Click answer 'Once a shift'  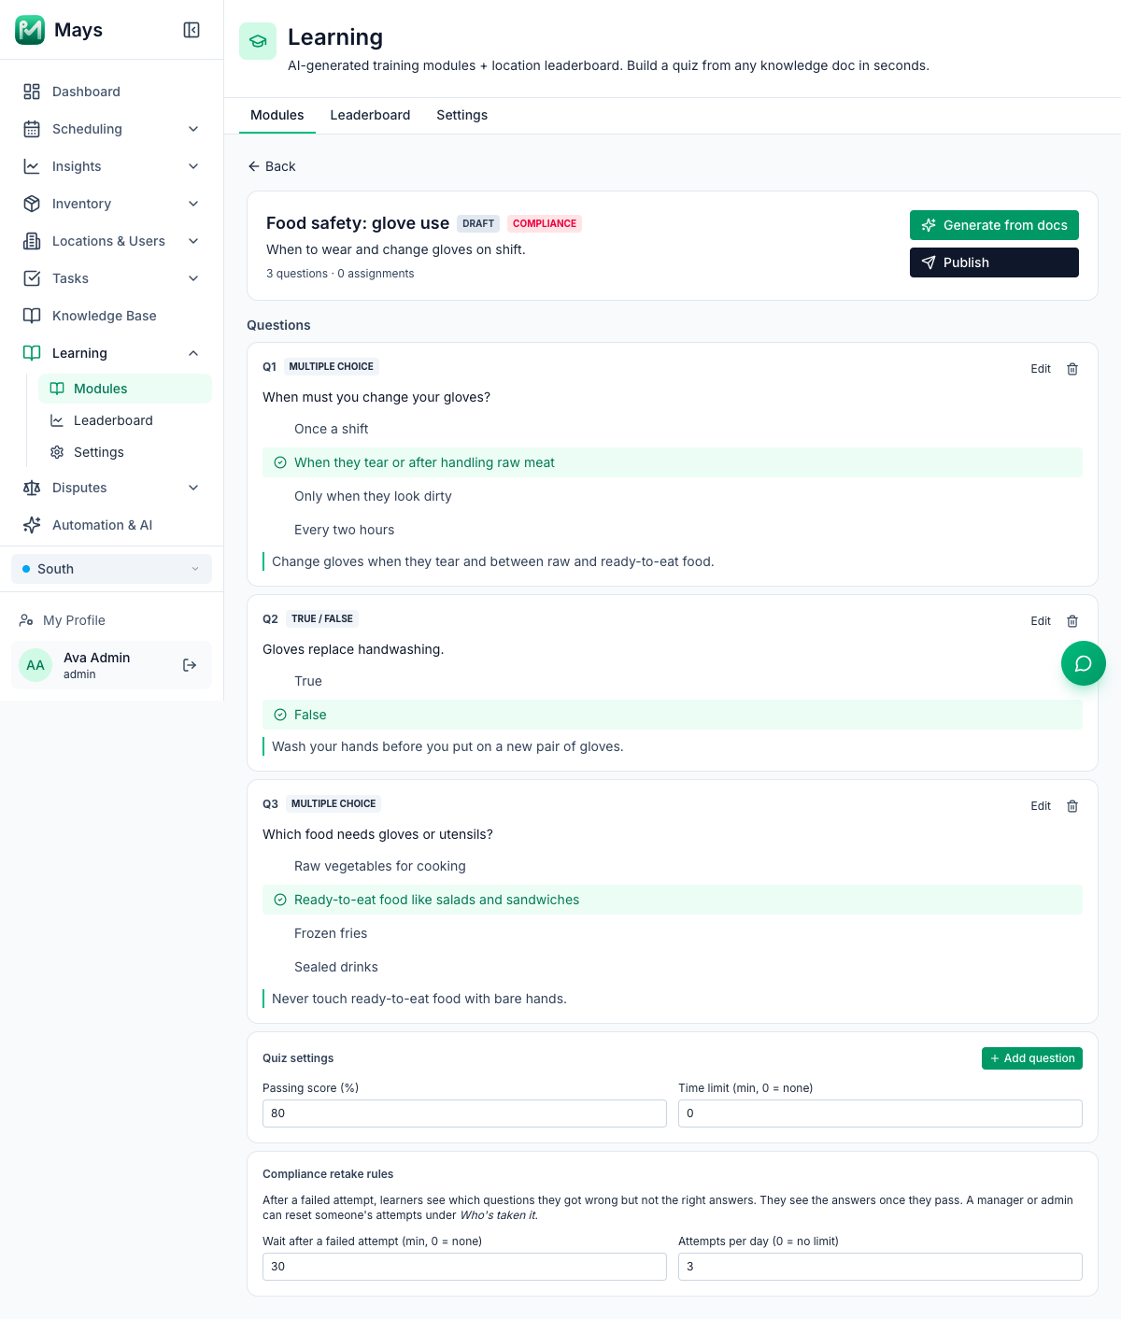tap(673, 429)
